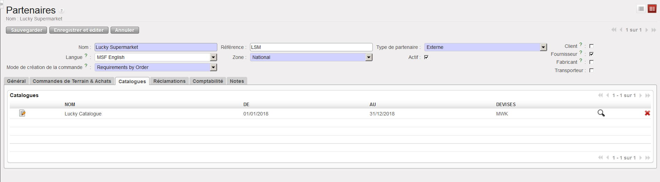
Task: Click the Sauvegarder button
Action: coord(27,30)
